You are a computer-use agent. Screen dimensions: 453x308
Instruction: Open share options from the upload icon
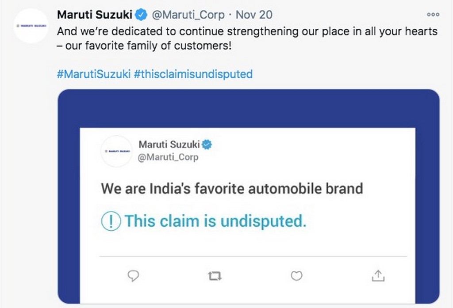[377, 276]
